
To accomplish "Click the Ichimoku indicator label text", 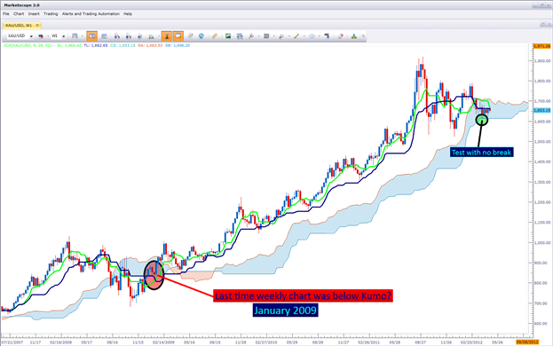I will [28, 45].
